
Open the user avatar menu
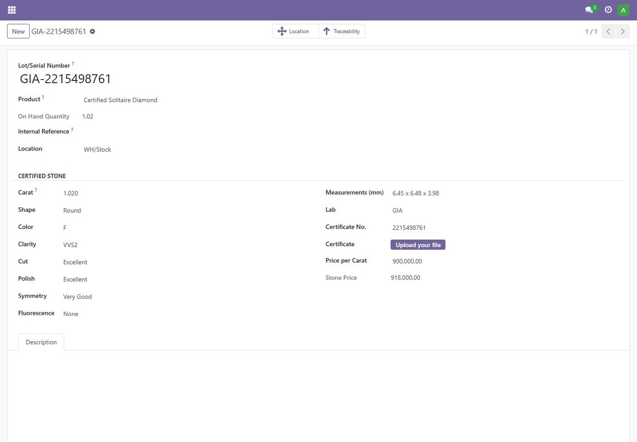coord(623,10)
